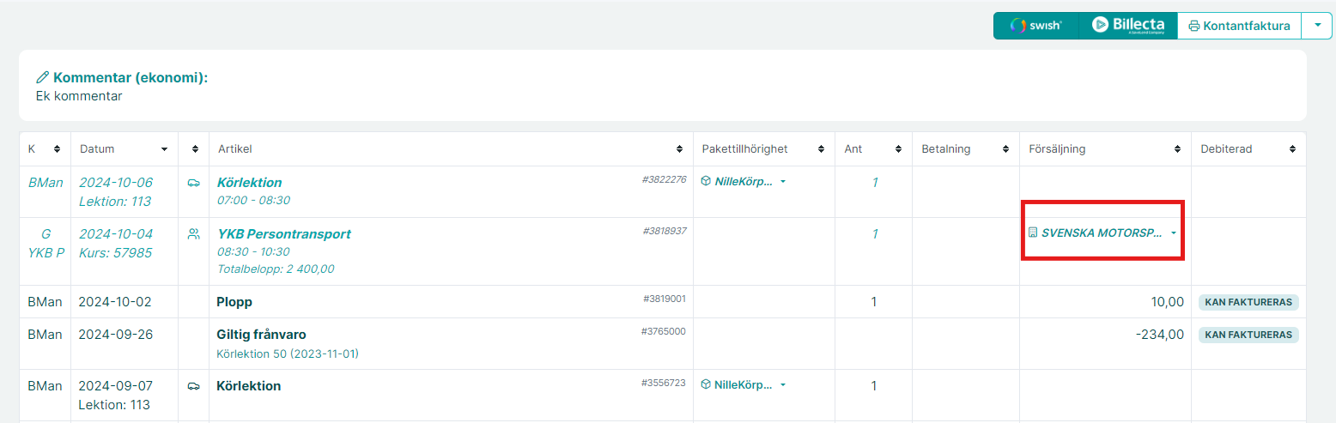Image resolution: width=1336 pixels, height=423 pixels.
Task: Open the Körlektion link dated 2024-10-06
Action: click(249, 183)
